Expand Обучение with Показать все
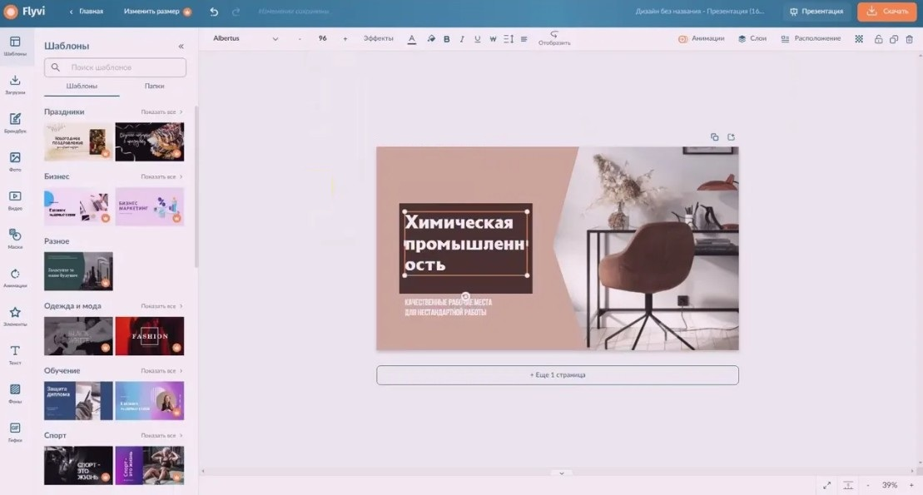Screen dimensions: 923x495 coord(161,371)
